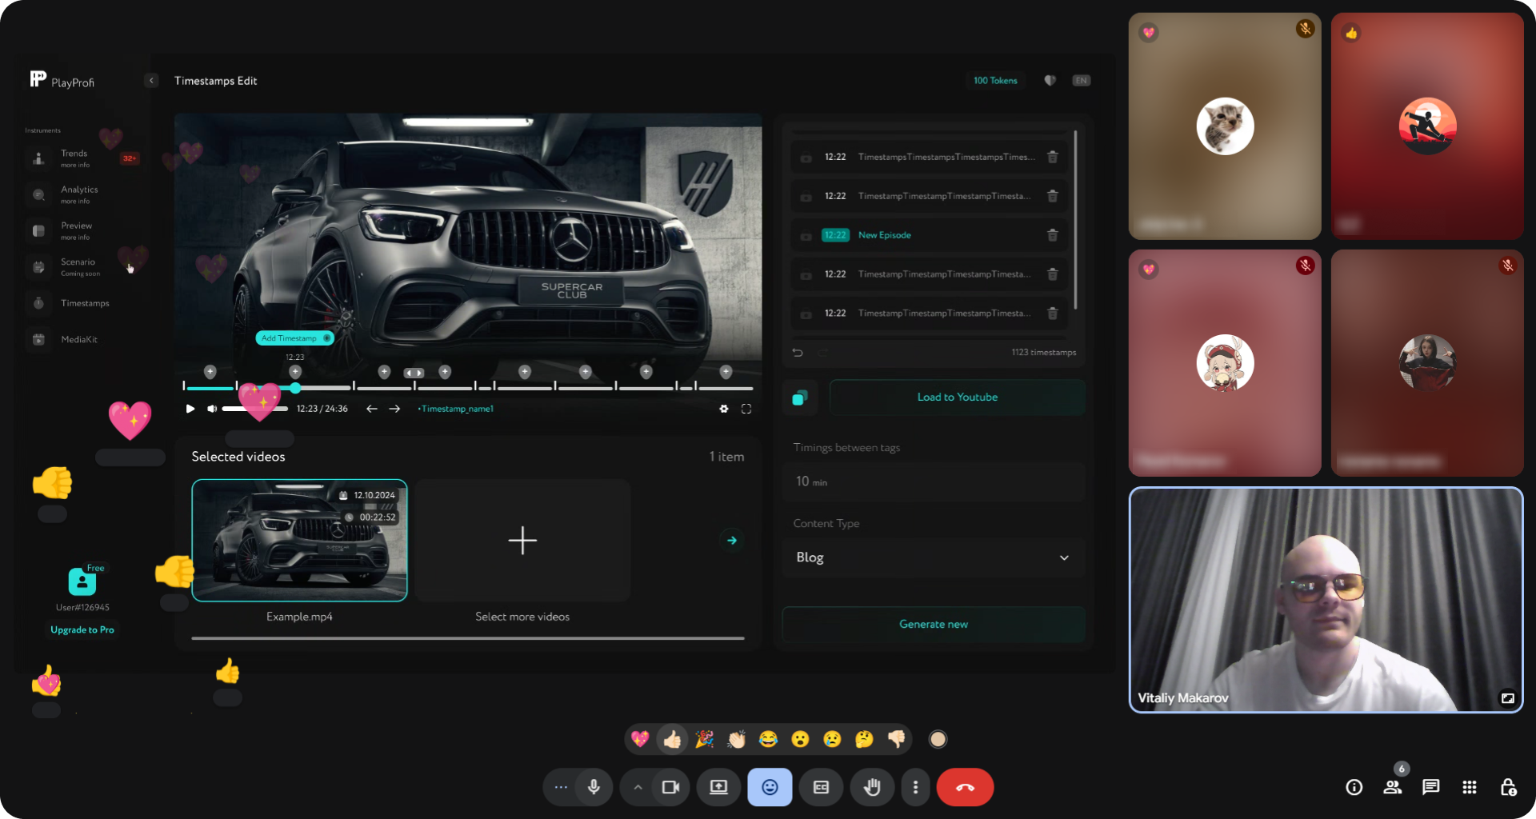Image resolution: width=1536 pixels, height=819 pixels.
Task: Click Generate new
Action: click(x=933, y=624)
